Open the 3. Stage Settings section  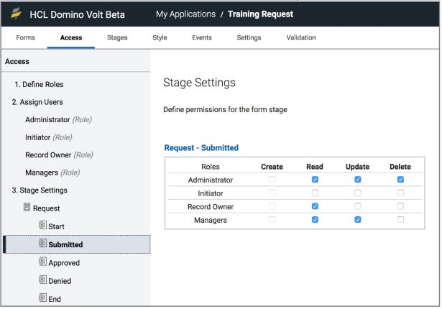pos(40,190)
